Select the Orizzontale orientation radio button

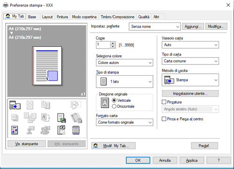114,106
